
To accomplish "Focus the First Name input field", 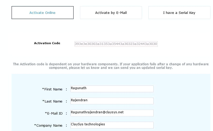I will [x=112, y=89].
